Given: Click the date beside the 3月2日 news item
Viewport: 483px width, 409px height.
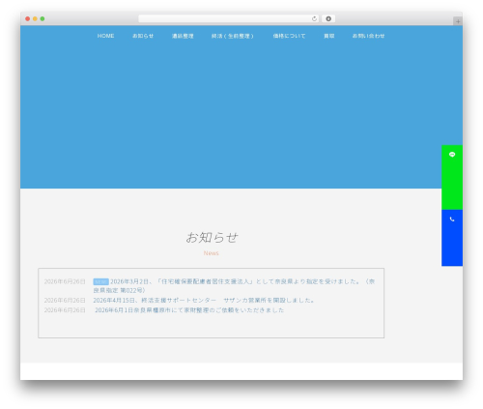Looking at the screenshot, I should 65,281.
